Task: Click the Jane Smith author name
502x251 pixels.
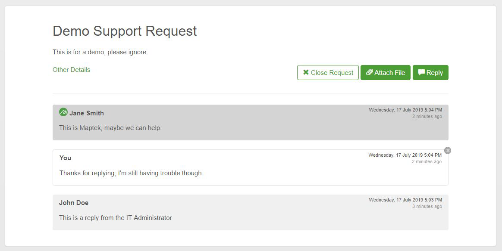Action: pos(86,113)
